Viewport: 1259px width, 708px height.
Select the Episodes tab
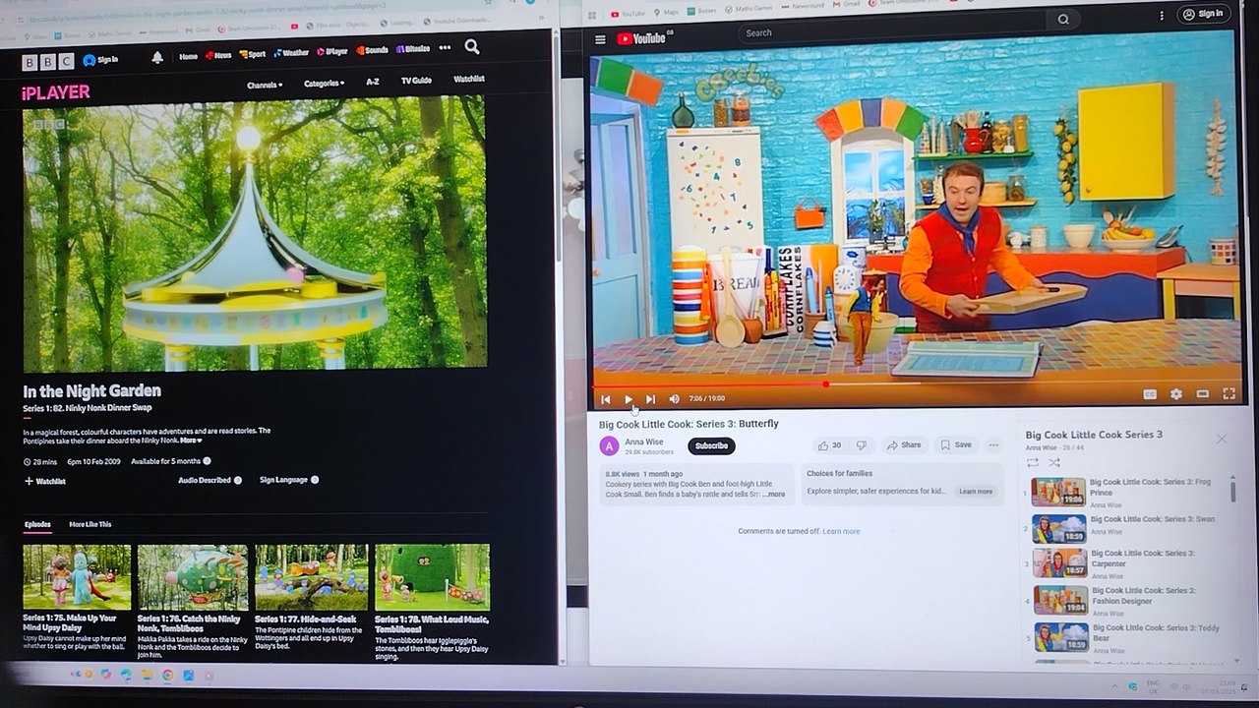click(x=37, y=525)
